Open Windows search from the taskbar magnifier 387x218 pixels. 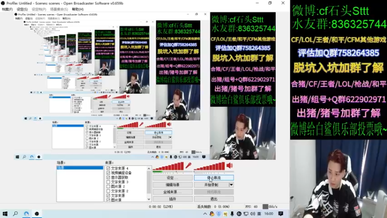[15, 214]
